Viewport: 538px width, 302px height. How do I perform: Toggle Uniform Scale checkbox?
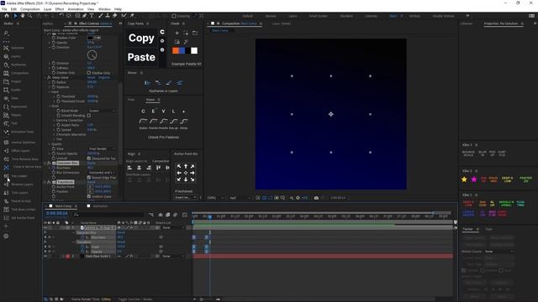tap(89, 196)
